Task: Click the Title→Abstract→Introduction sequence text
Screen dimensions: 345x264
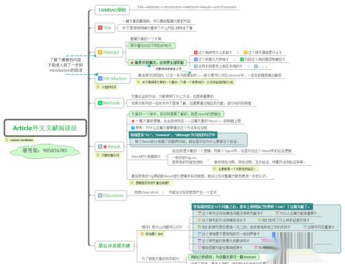Action: coord(187,7)
